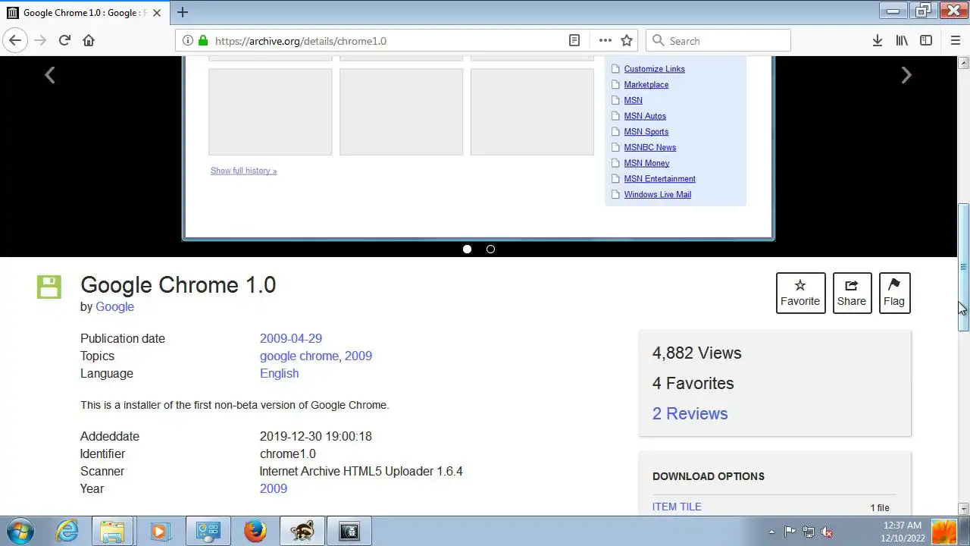Bookmark this page with star icon
The width and height of the screenshot is (970, 546).
(627, 40)
